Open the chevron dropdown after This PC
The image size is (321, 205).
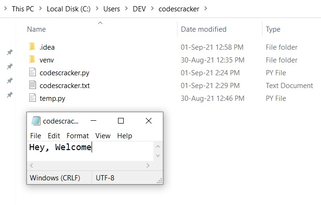(40, 9)
